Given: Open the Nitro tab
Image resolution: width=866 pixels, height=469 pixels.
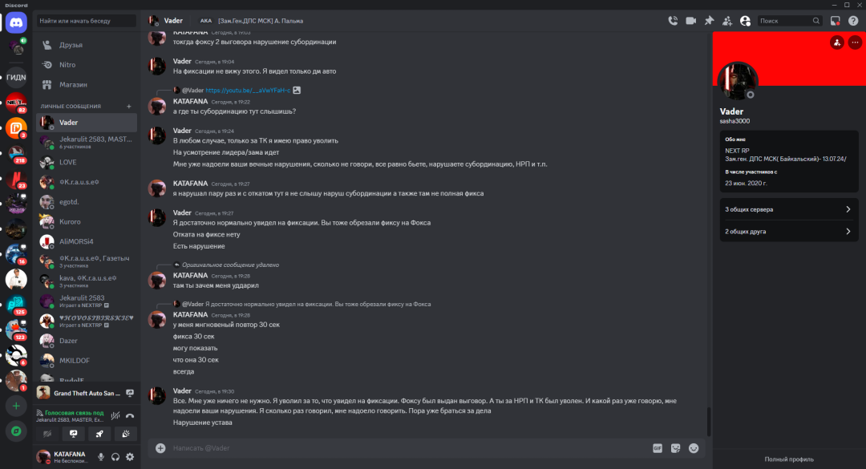Looking at the screenshot, I should [x=67, y=65].
